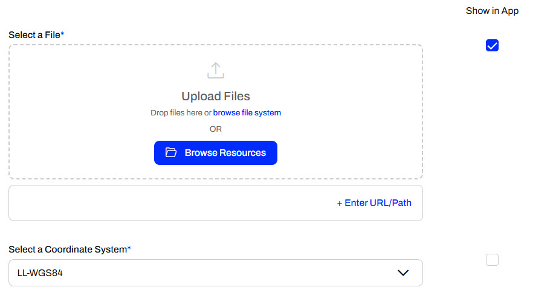
Task: Click the + Enter URL/Path link
Action: tap(373, 203)
